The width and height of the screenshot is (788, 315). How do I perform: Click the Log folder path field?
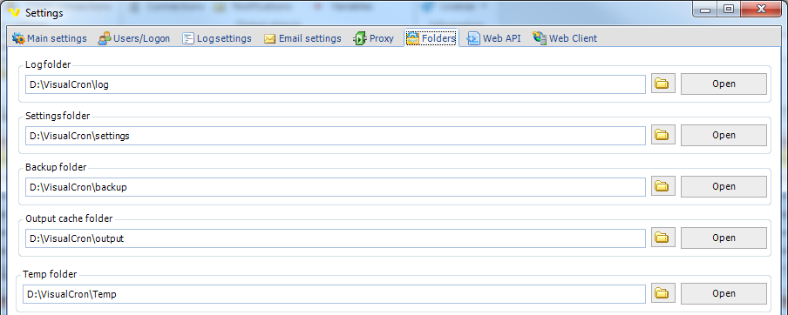336,84
